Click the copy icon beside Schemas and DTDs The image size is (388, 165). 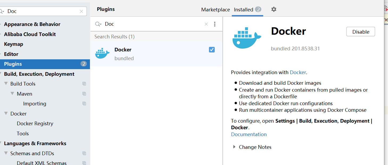[84, 153]
